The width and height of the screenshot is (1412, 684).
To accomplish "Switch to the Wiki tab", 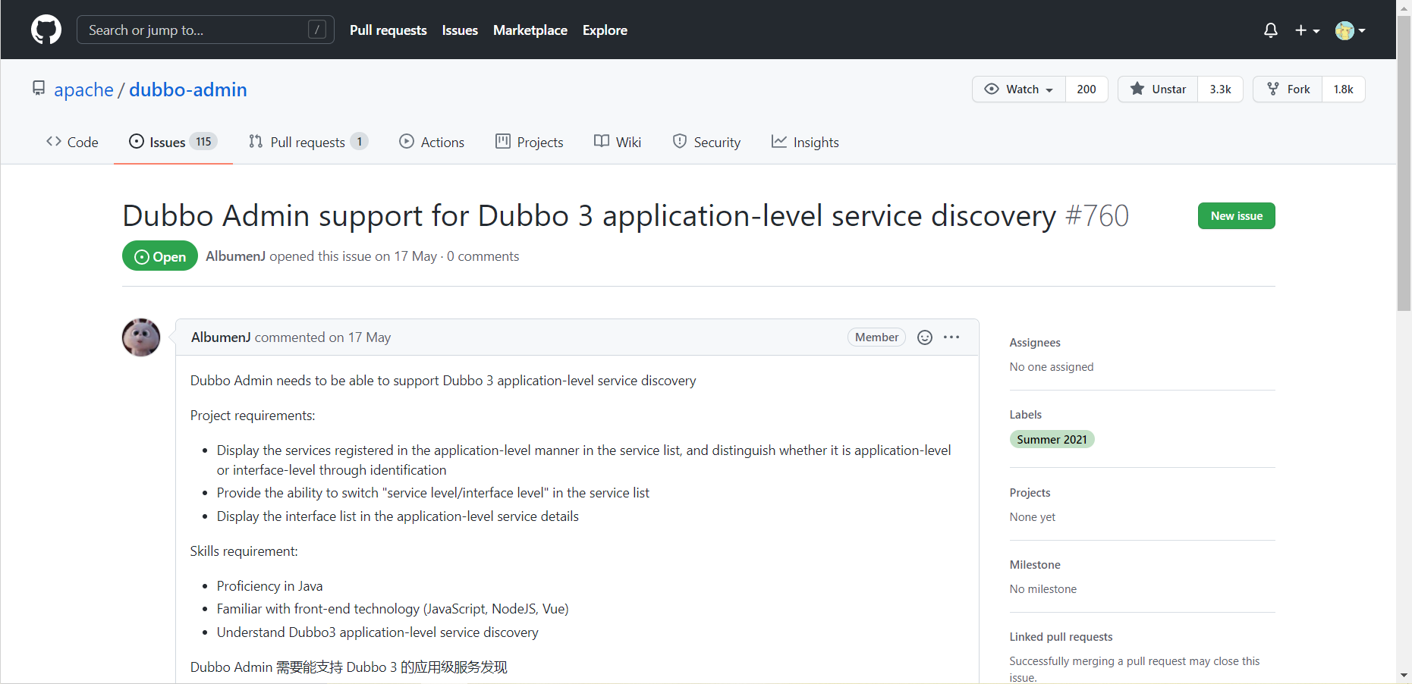I will click(x=618, y=142).
